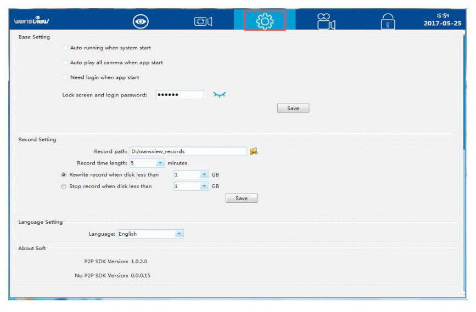Open the video recording playback icon
476x312 pixels.
pyautogui.click(x=326, y=21)
